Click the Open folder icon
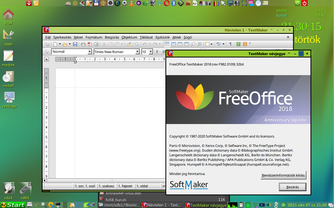334x208 pixels. [65, 44]
